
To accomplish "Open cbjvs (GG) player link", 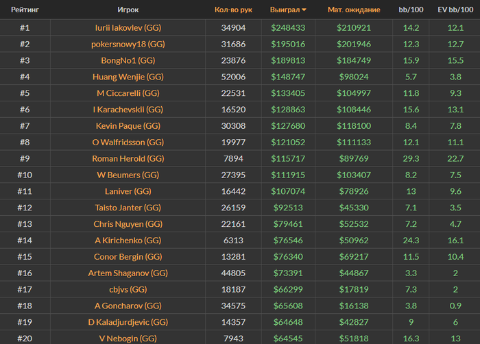I will (x=128, y=290).
